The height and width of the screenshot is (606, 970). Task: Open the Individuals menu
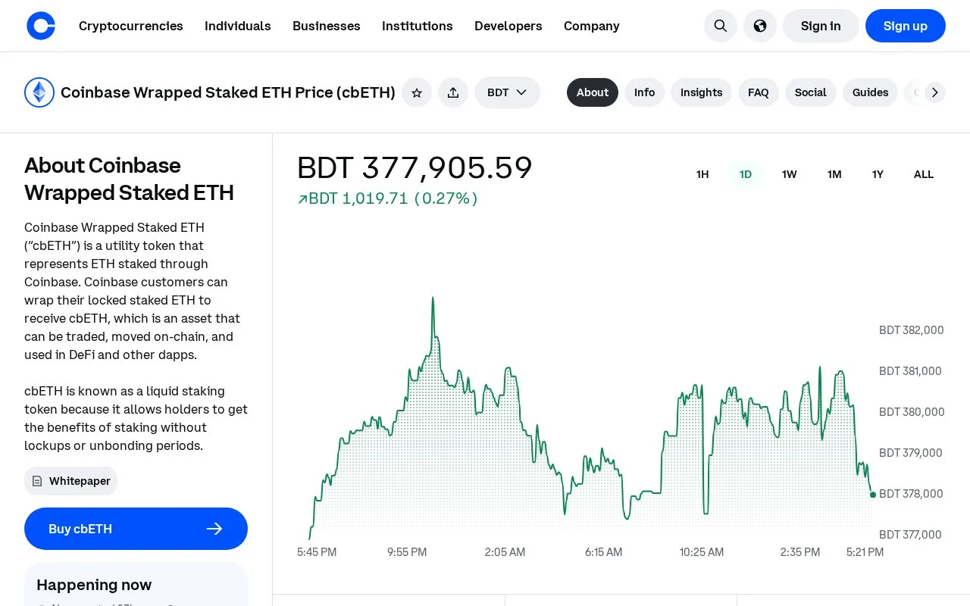pos(238,26)
